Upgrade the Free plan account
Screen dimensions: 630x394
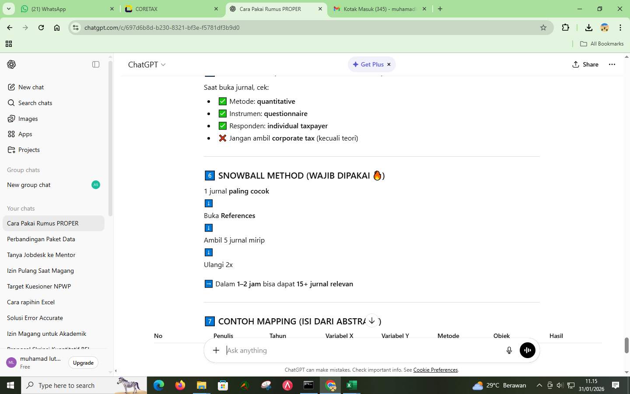tap(83, 362)
